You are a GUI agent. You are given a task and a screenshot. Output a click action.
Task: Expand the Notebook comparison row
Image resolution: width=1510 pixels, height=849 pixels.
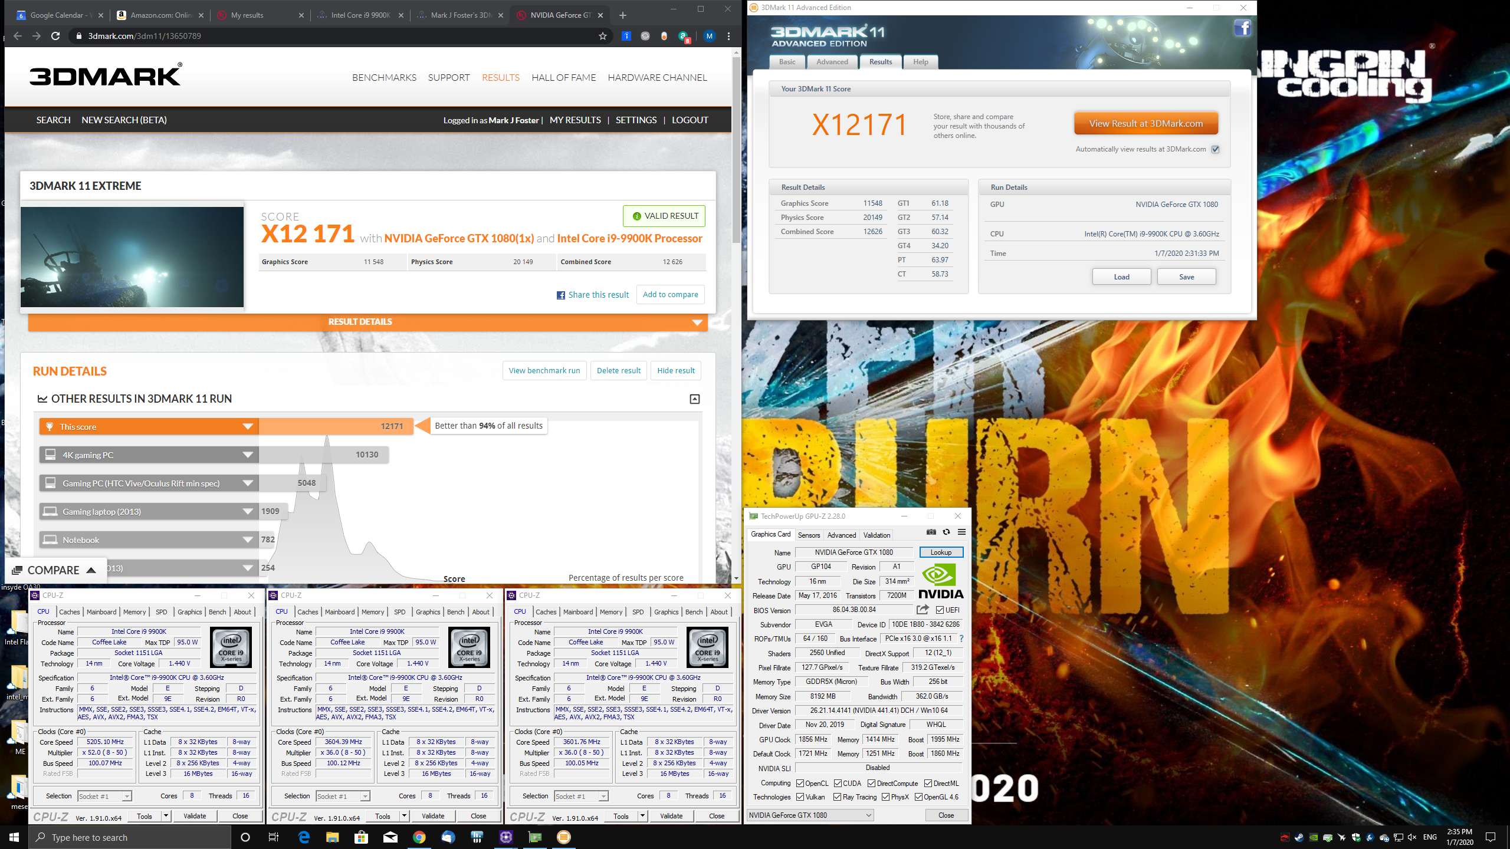point(248,539)
